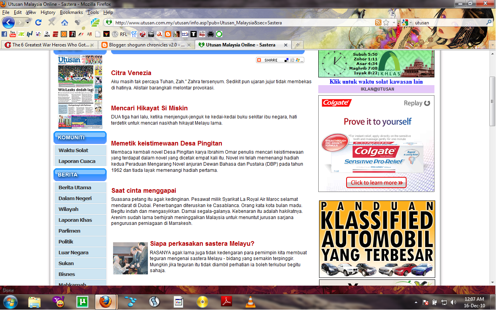Go to the Home page icon
The width and height of the screenshot is (496, 310).
(x=65, y=22)
